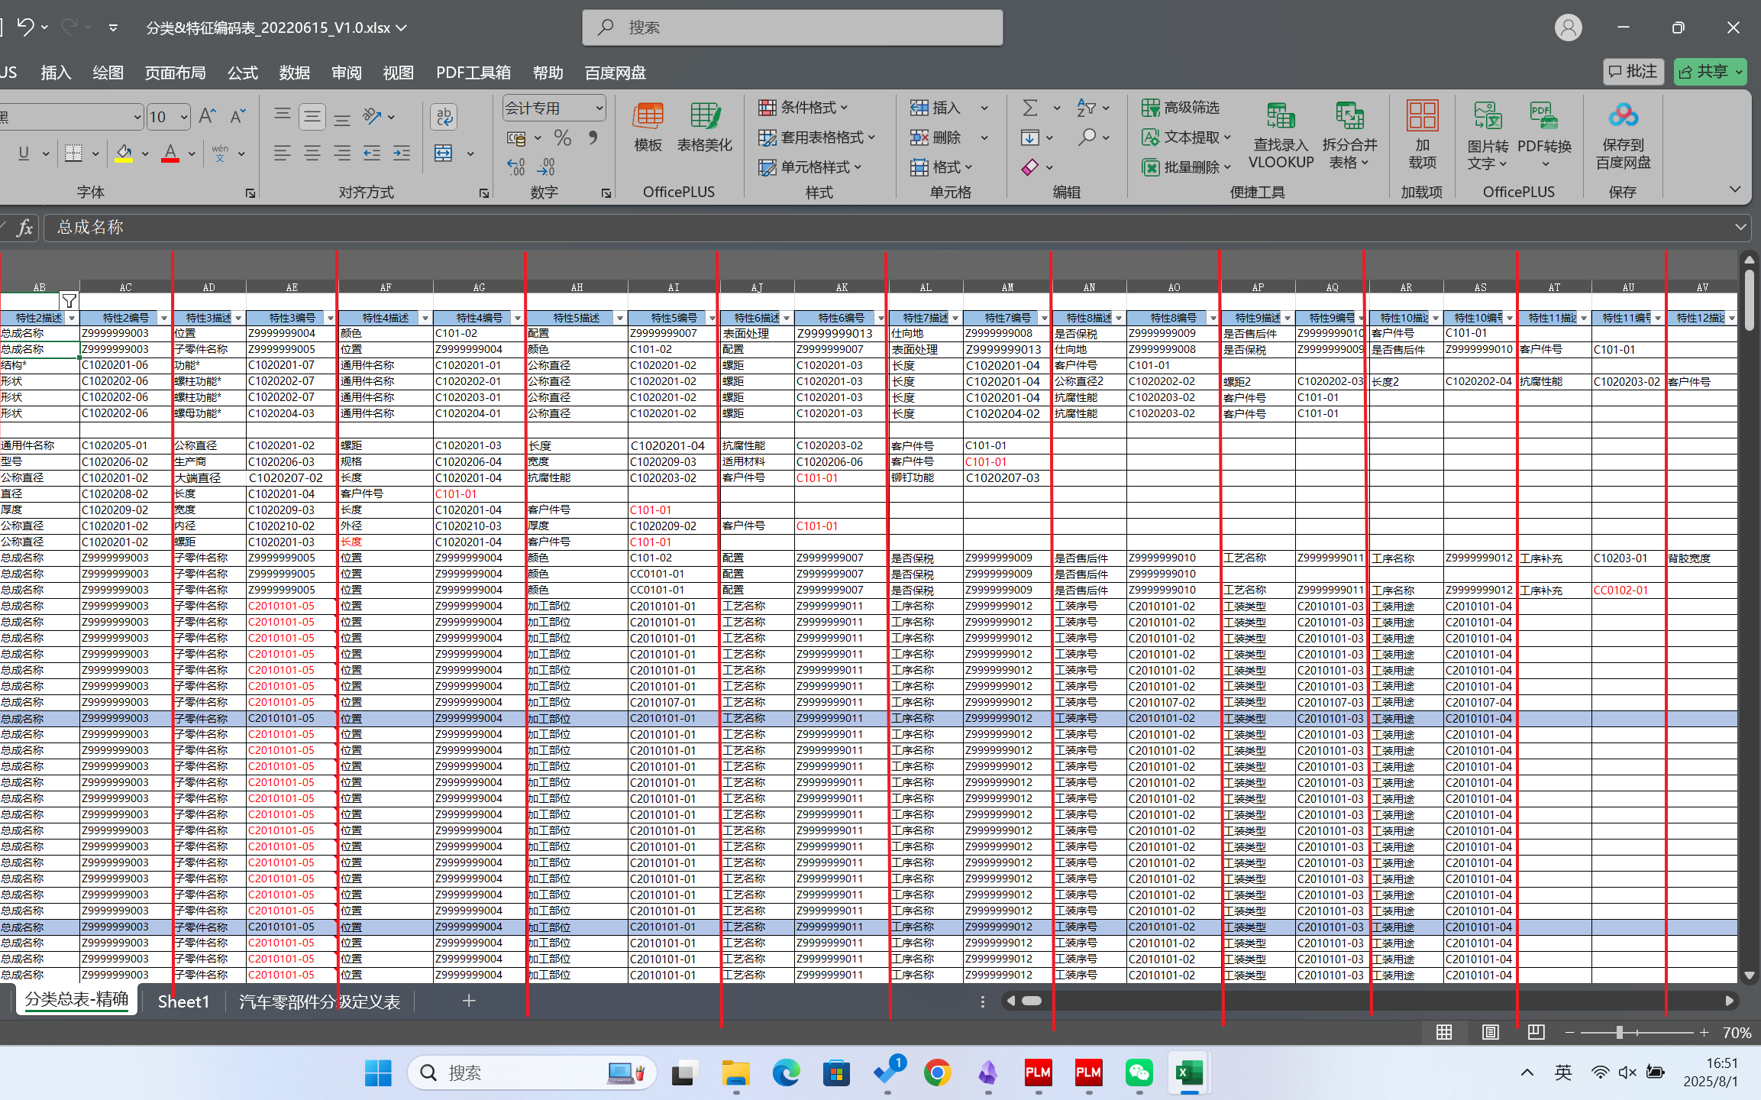
Task: Open the 页面布局 ribbon tab
Action: 176,73
